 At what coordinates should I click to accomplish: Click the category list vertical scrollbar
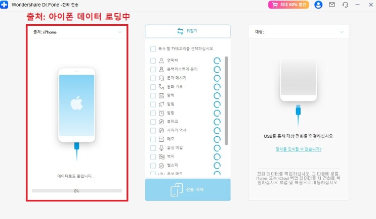pyautogui.click(x=226, y=100)
